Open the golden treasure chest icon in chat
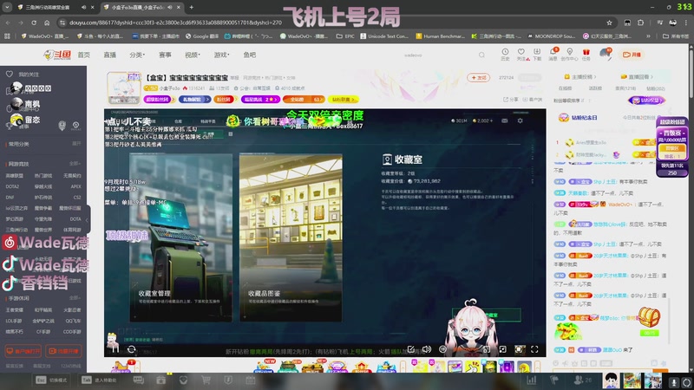The width and height of the screenshot is (694, 390). click(649, 316)
